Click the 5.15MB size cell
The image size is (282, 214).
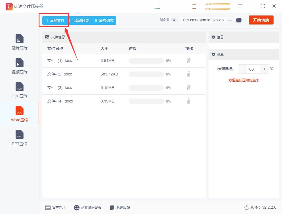[107, 88]
